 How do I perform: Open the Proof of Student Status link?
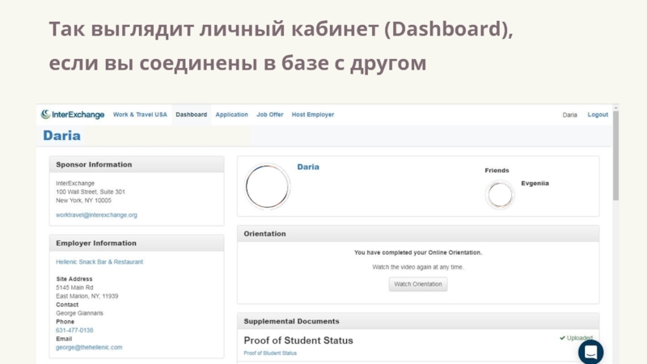(x=270, y=353)
